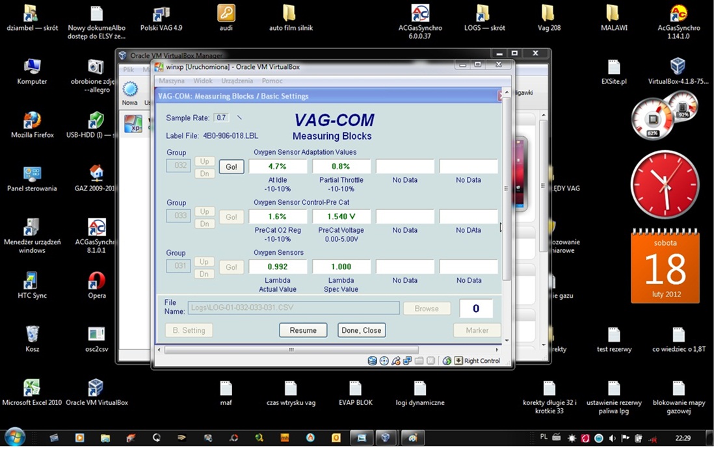Click the group 033 number field
This screenshot has height=455, width=727.
[x=179, y=215]
